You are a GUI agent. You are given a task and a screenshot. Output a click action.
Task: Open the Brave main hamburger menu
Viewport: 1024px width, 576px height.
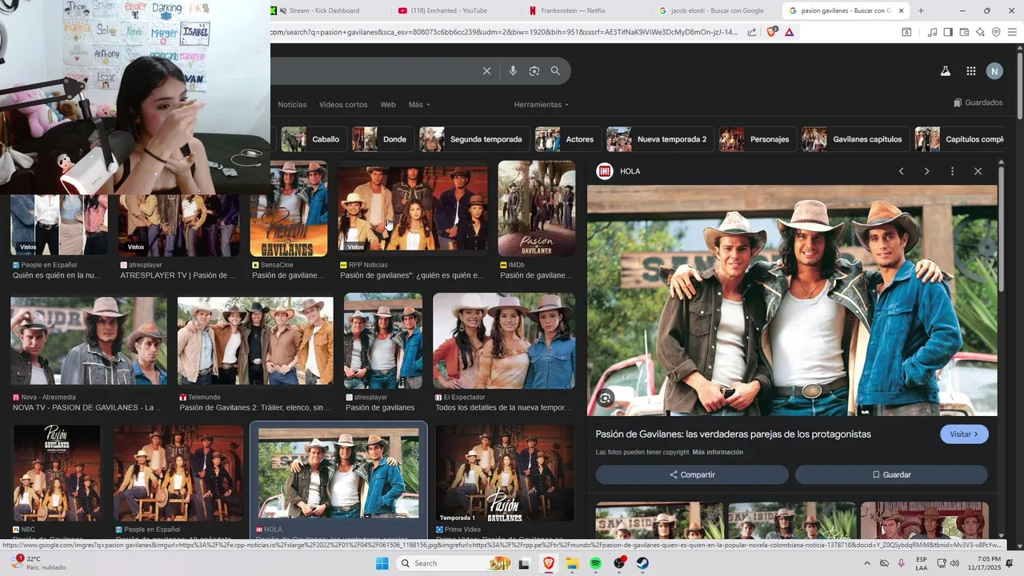click(x=1013, y=32)
